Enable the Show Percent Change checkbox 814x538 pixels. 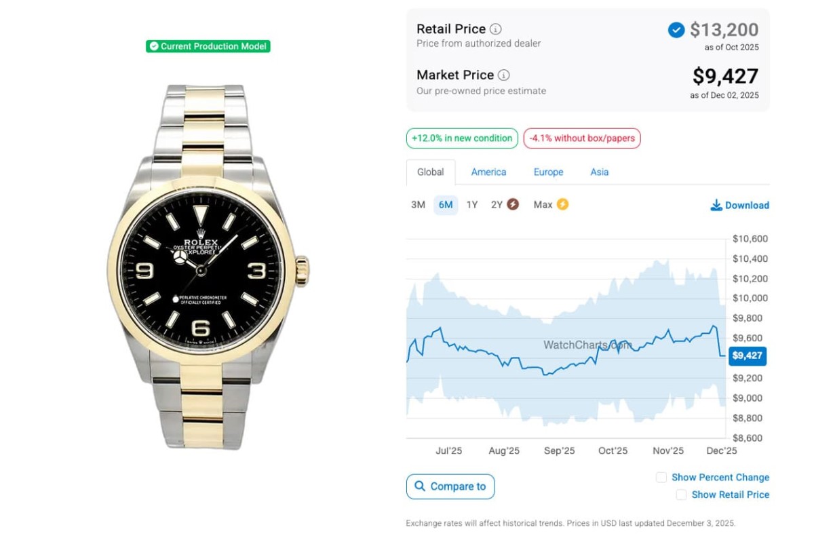pos(661,478)
